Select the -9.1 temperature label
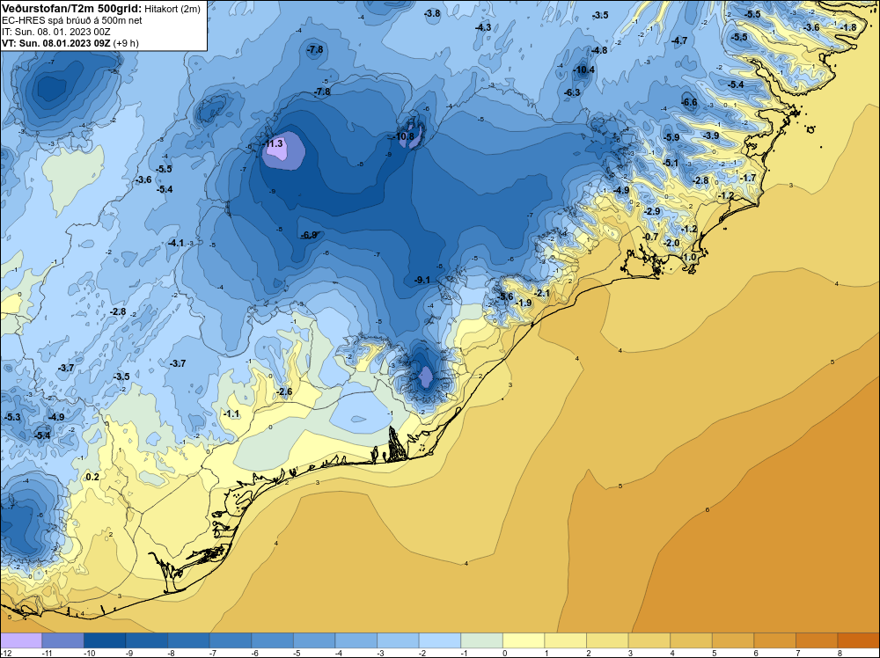Viewport: 880px width, 658px height. [x=422, y=280]
